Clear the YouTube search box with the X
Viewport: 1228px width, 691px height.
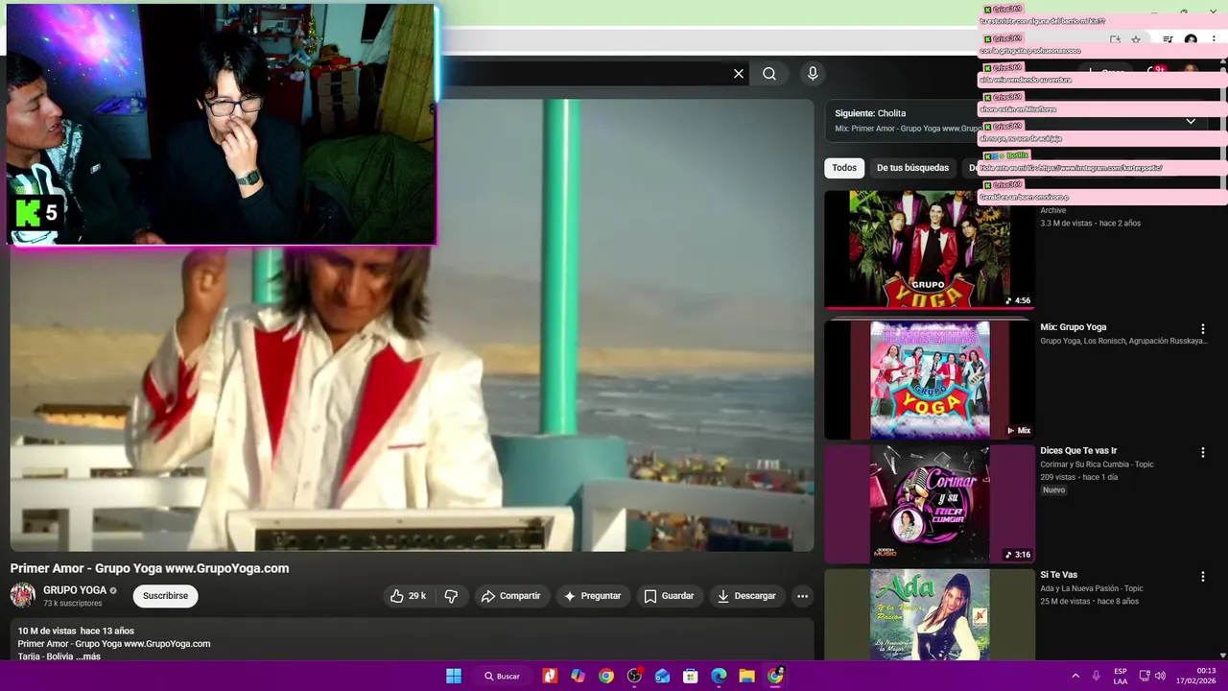click(739, 74)
